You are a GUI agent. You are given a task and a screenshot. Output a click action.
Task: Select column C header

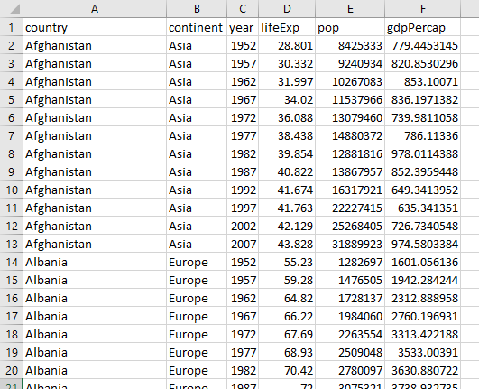coord(243,8)
